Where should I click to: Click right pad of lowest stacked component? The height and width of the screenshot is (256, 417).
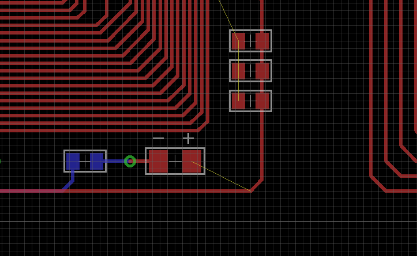point(262,101)
